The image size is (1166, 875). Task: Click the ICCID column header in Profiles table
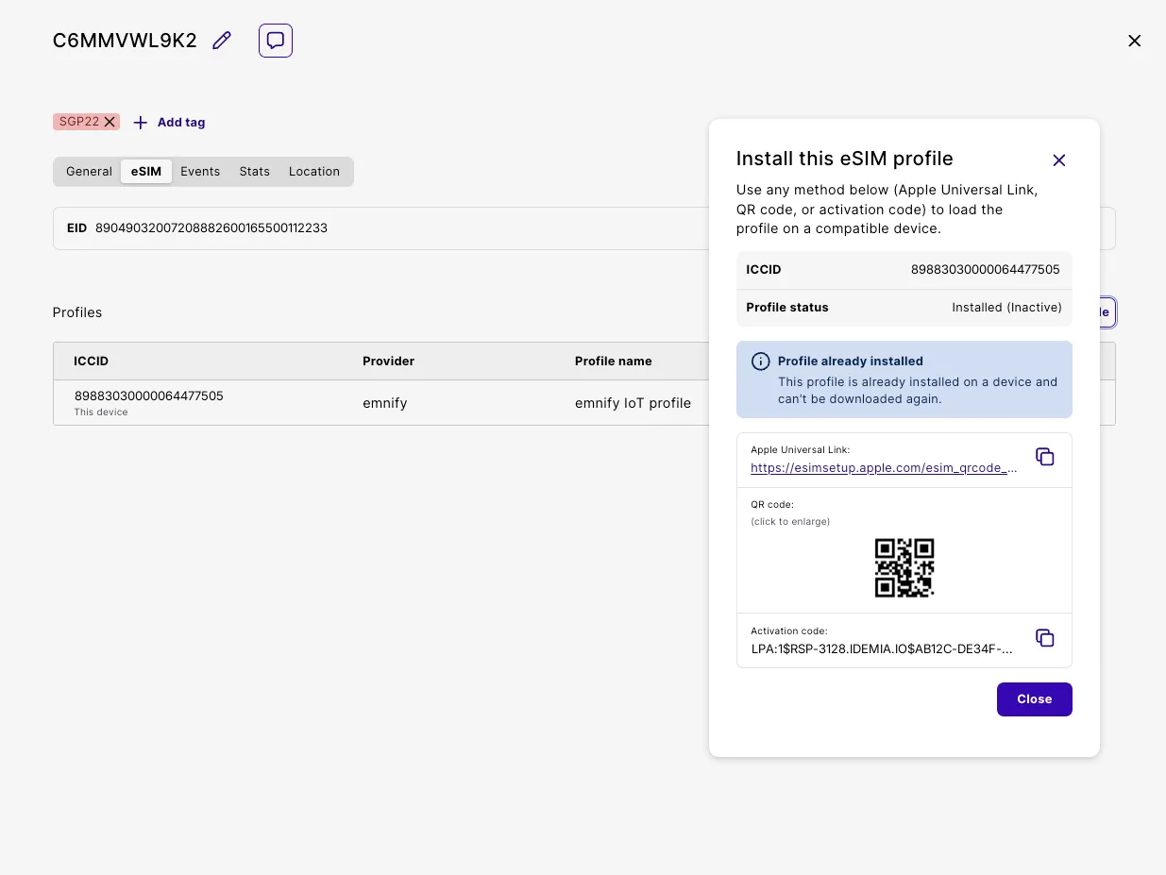(92, 362)
